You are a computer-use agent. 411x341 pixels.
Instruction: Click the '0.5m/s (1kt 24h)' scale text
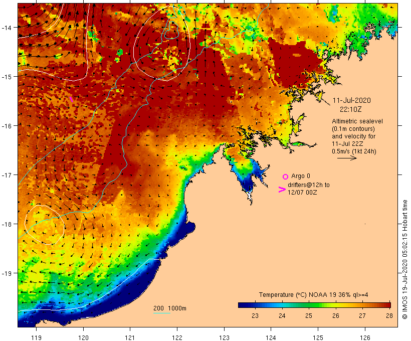pyautogui.click(x=354, y=151)
